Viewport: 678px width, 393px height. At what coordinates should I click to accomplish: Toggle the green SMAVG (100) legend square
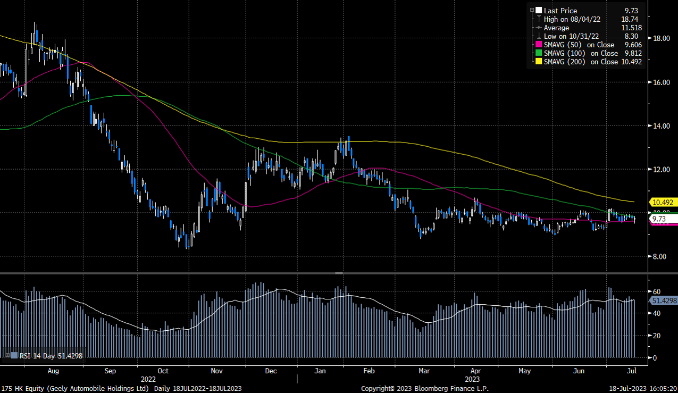click(538, 53)
